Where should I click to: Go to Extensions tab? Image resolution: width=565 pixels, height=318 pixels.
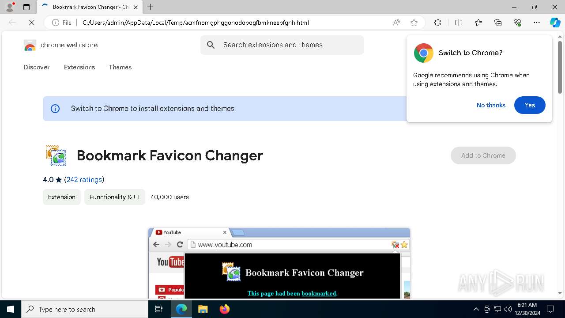click(x=79, y=67)
